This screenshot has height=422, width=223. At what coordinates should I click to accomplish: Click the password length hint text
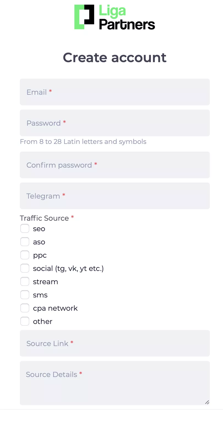pos(83,142)
